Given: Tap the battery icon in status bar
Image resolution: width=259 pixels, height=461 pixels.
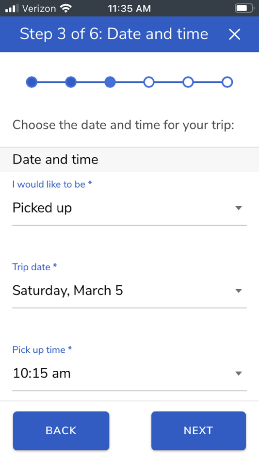Looking at the screenshot, I should coord(244,8).
